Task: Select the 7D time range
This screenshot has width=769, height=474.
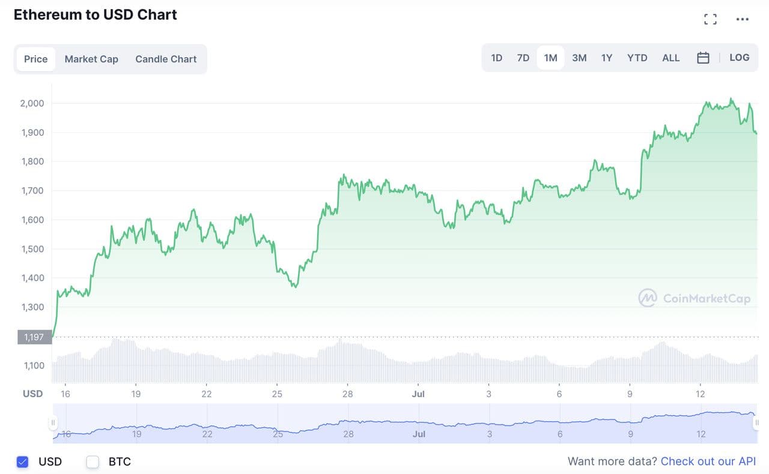Action: pos(523,58)
